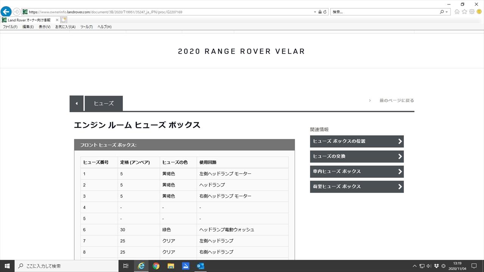Close the Land Rover tab

57,20
